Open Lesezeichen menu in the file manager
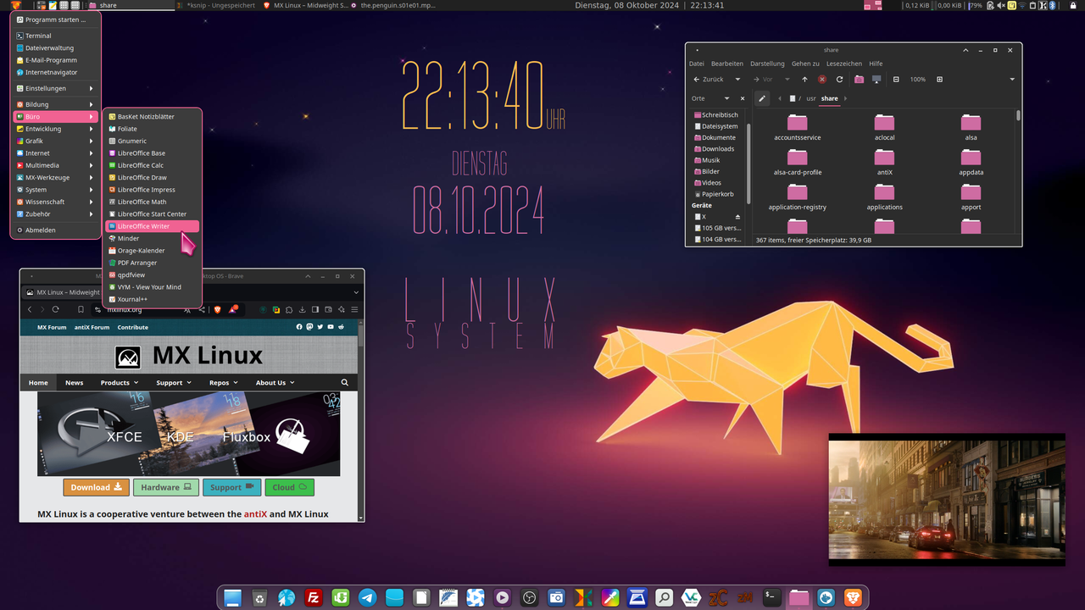The width and height of the screenshot is (1085, 610). click(x=844, y=64)
